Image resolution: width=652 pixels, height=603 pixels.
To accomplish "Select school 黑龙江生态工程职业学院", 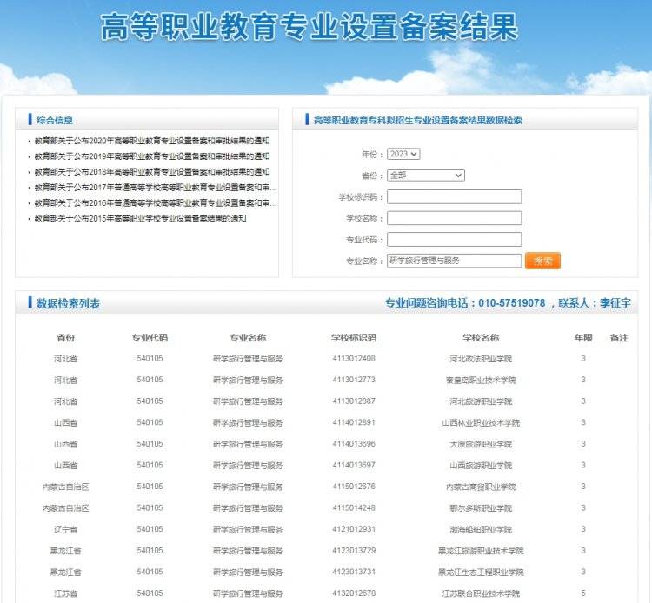I will click(481, 573).
